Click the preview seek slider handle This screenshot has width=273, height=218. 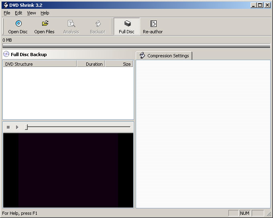(x=26, y=127)
